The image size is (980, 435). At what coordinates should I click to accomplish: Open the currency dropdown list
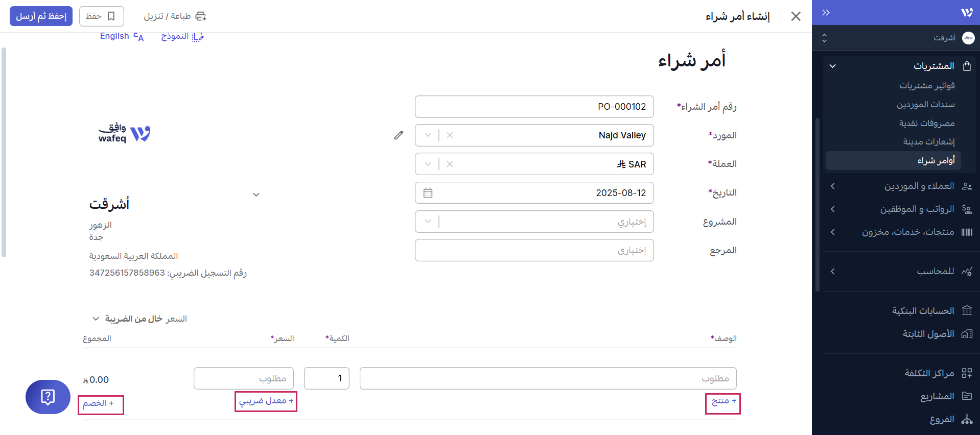(x=428, y=164)
